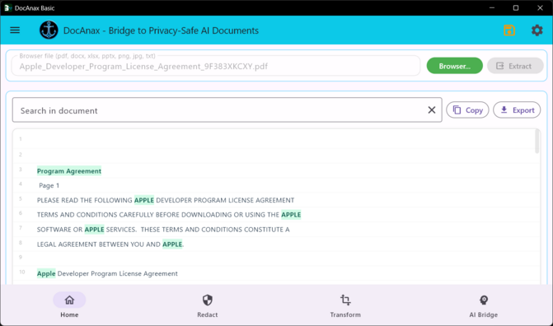Click the Extract button
553x326 pixels.
(515, 66)
